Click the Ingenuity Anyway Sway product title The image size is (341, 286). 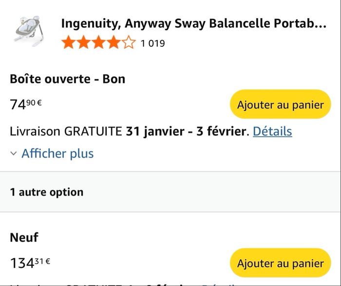pos(193,23)
